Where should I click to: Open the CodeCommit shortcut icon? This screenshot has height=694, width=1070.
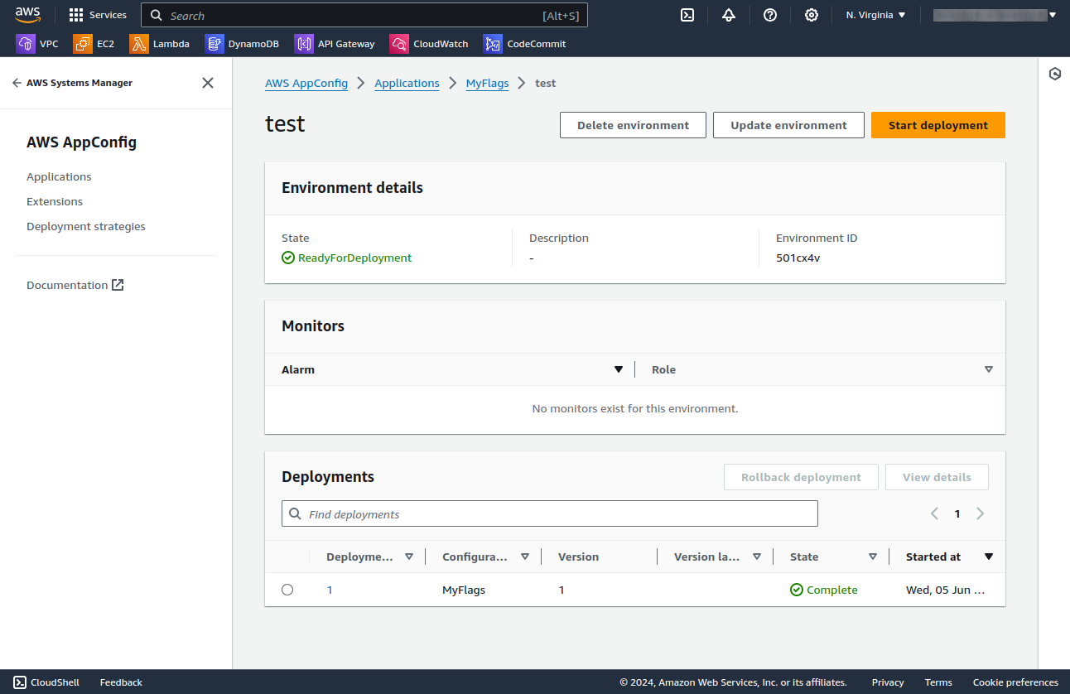click(x=494, y=44)
